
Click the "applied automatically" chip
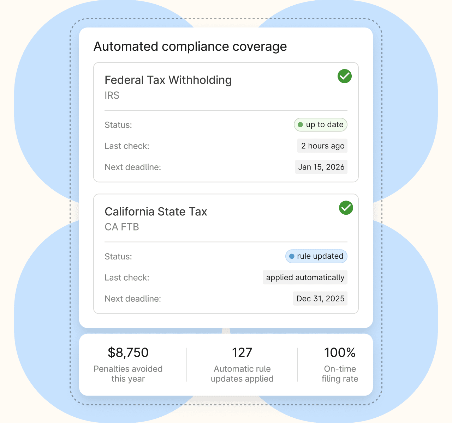[x=305, y=277]
